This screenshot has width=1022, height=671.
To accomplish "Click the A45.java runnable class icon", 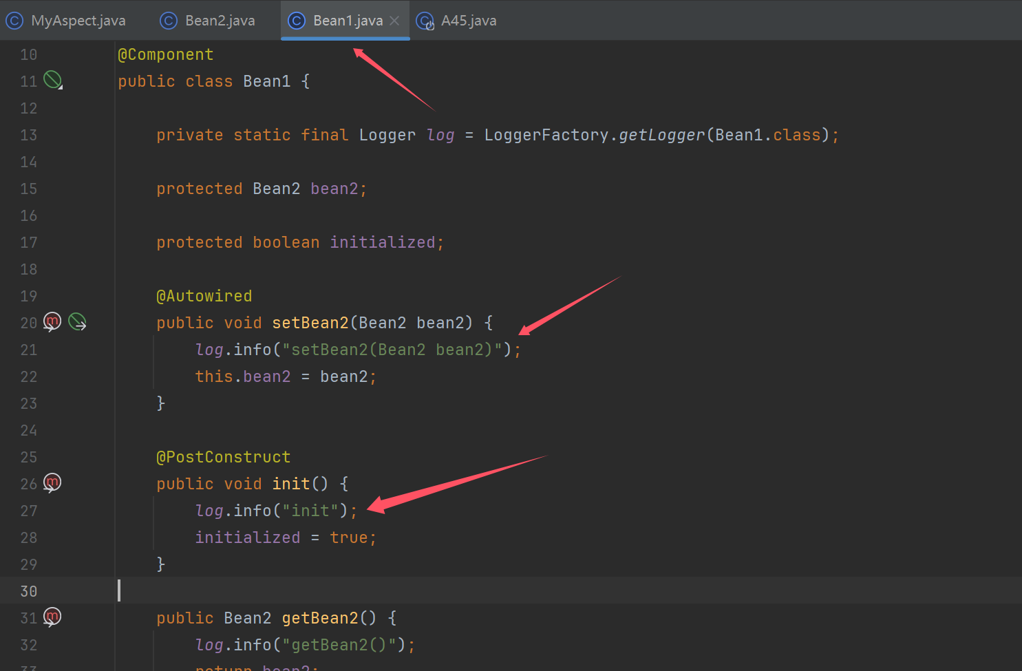I will 425,21.
